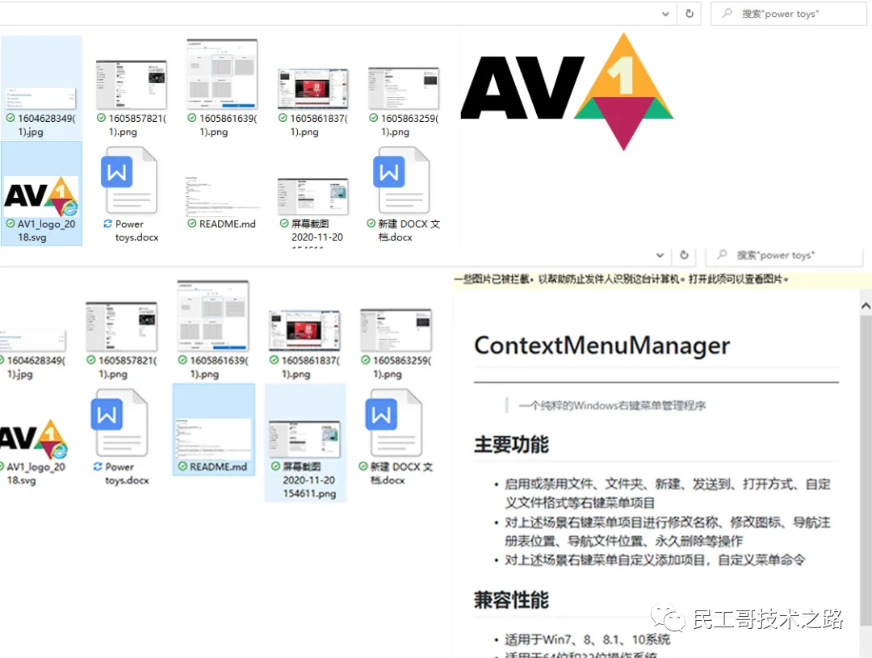This screenshot has height=658, width=872.
Task: Select 1605861639(1).png thumbnail in AV1 preview window
Action: (222, 73)
